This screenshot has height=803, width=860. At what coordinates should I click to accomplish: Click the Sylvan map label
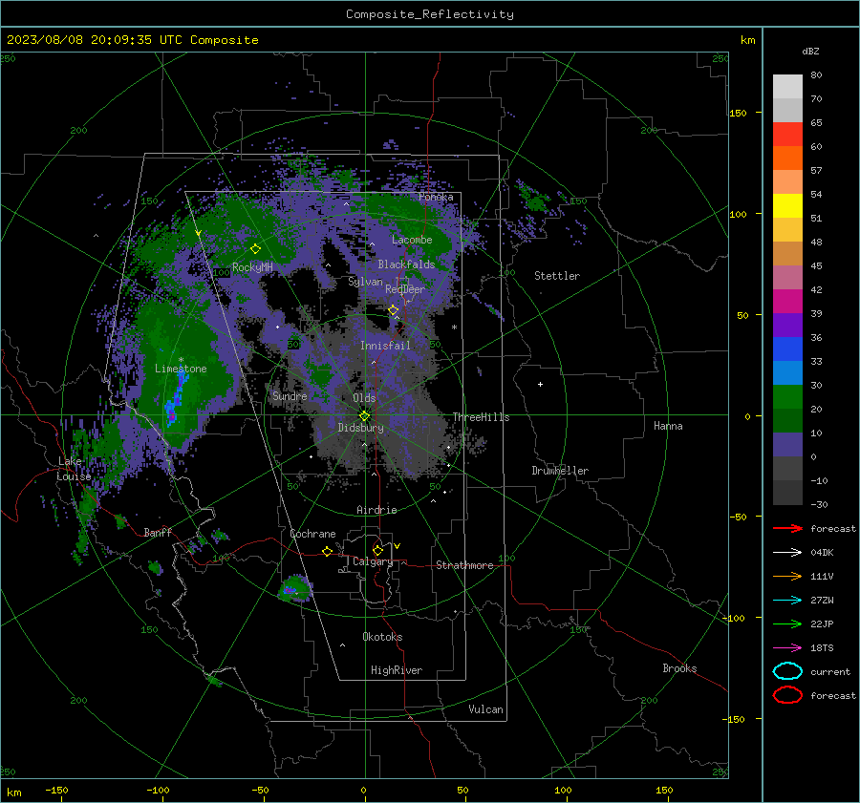coord(365,282)
